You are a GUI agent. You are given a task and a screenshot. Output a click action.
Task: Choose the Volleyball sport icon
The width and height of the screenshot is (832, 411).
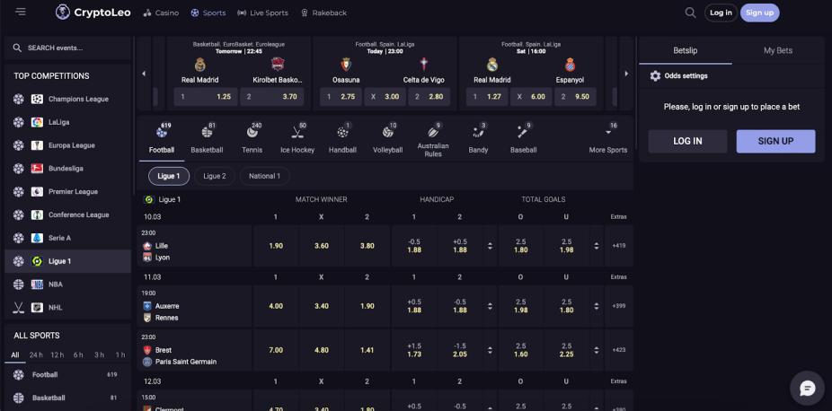coord(387,138)
